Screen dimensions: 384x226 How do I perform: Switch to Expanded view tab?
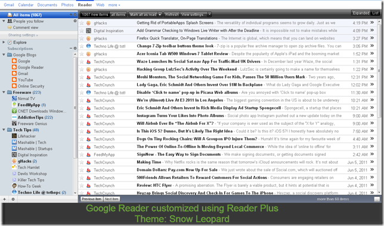(x=361, y=13)
